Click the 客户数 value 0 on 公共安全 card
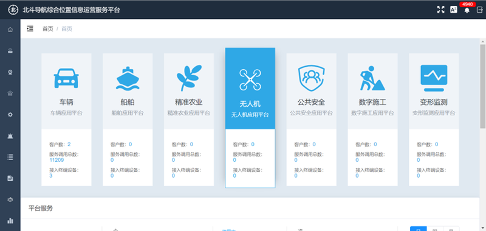 click(x=314, y=144)
